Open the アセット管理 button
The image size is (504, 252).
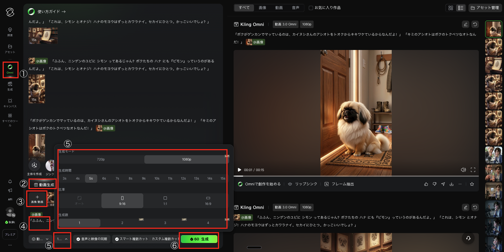(485, 8)
